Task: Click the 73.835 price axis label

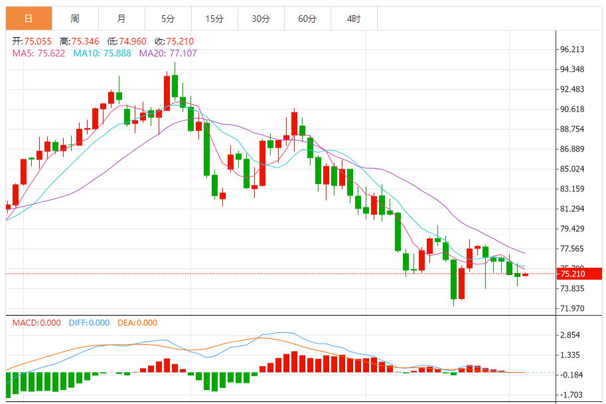Action: pyautogui.click(x=572, y=288)
